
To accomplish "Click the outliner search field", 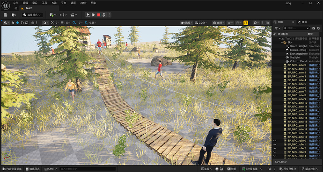I will [296, 28].
